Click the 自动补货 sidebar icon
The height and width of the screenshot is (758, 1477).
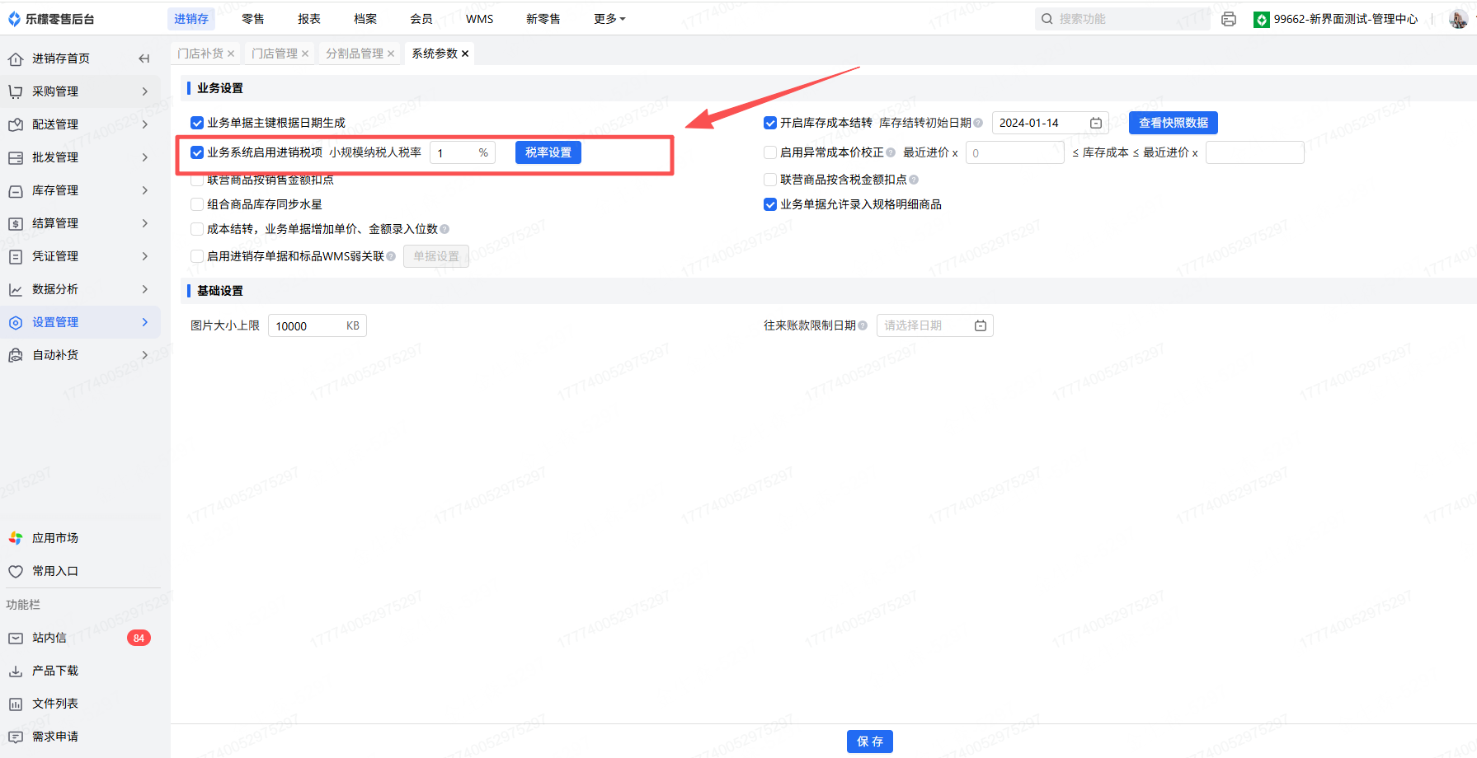[x=16, y=355]
